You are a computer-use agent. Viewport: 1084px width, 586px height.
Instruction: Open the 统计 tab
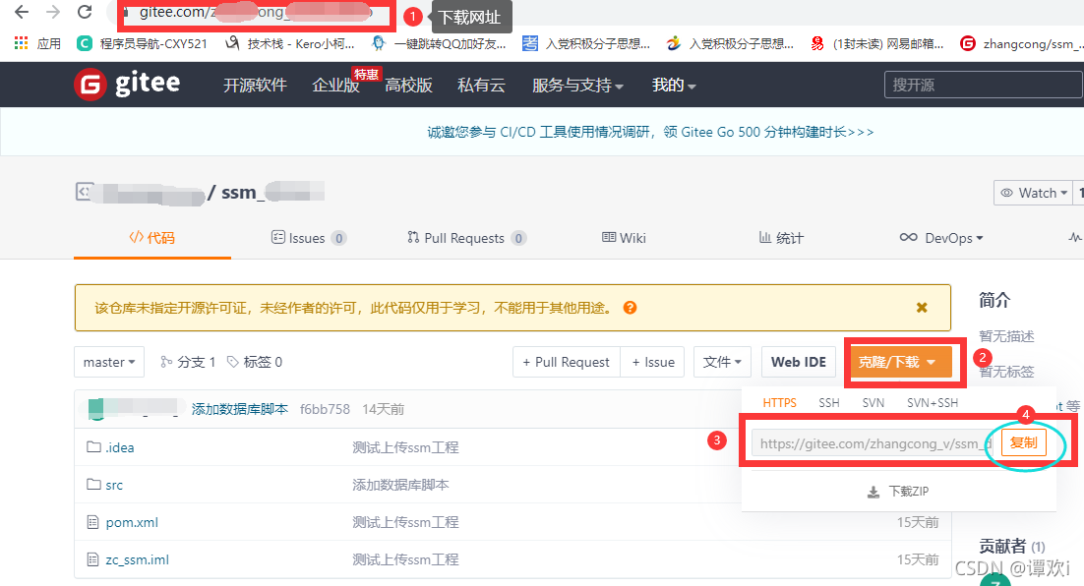click(x=781, y=238)
